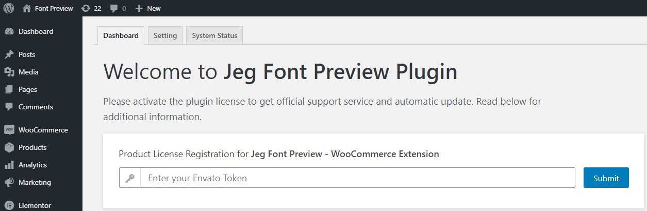Switch to the Setting tab

point(165,35)
